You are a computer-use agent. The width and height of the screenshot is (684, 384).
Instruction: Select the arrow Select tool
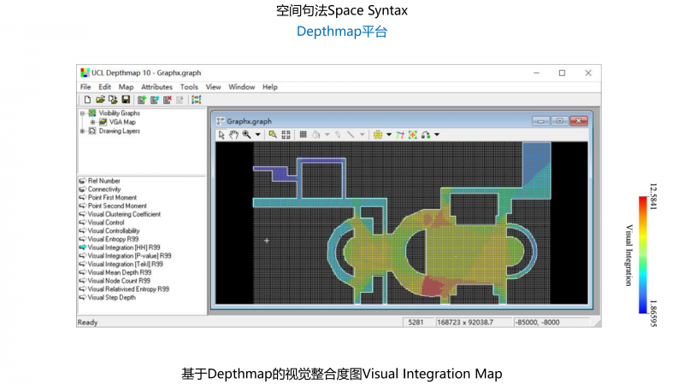[221, 135]
